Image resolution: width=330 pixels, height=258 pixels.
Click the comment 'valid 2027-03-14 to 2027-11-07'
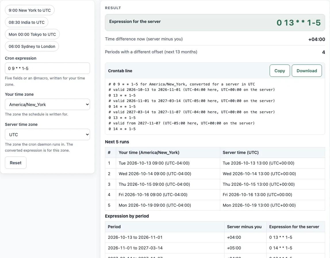[192, 112]
